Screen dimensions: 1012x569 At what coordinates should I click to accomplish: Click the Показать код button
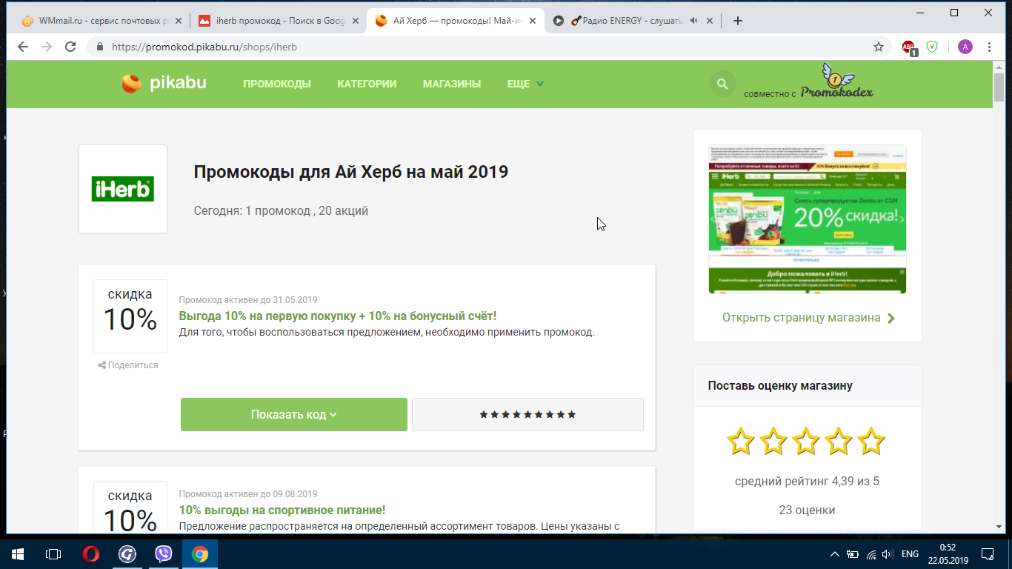pyautogui.click(x=294, y=414)
